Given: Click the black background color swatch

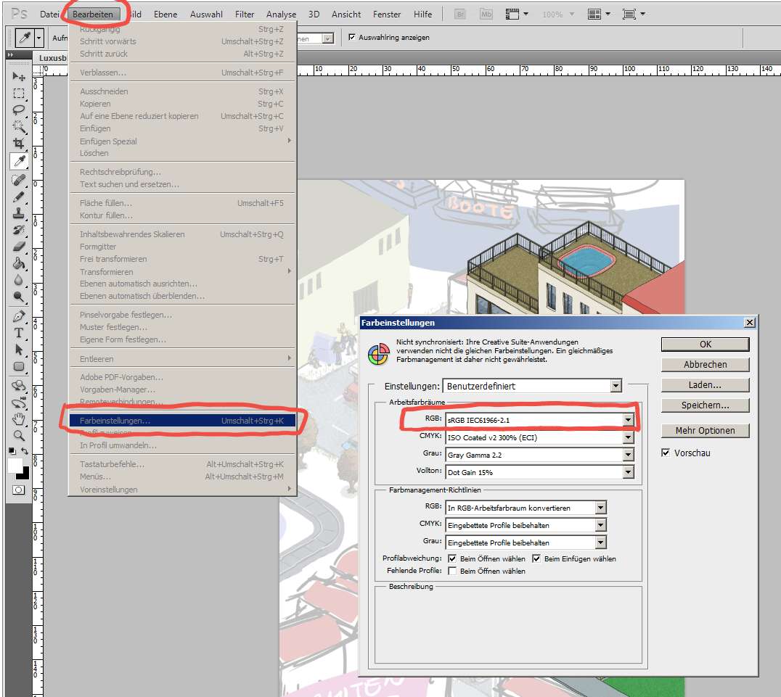Looking at the screenshot, I should 25,475.
